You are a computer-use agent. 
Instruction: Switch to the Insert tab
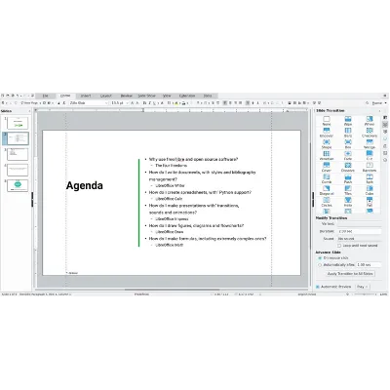86,96
